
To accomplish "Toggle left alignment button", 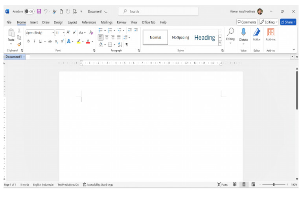I will pyautogui.click(x=101, y=37).
